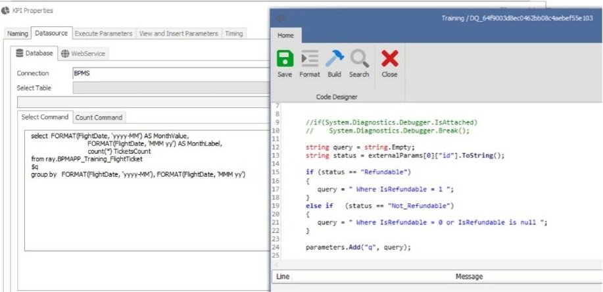603x292 pixels.
Task: Click the 'count(*) TicketsCount' line
Action: (x=119, y=151)
